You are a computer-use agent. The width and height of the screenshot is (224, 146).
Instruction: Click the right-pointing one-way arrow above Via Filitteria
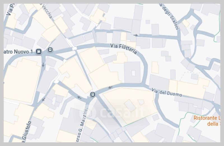[136, 35]
